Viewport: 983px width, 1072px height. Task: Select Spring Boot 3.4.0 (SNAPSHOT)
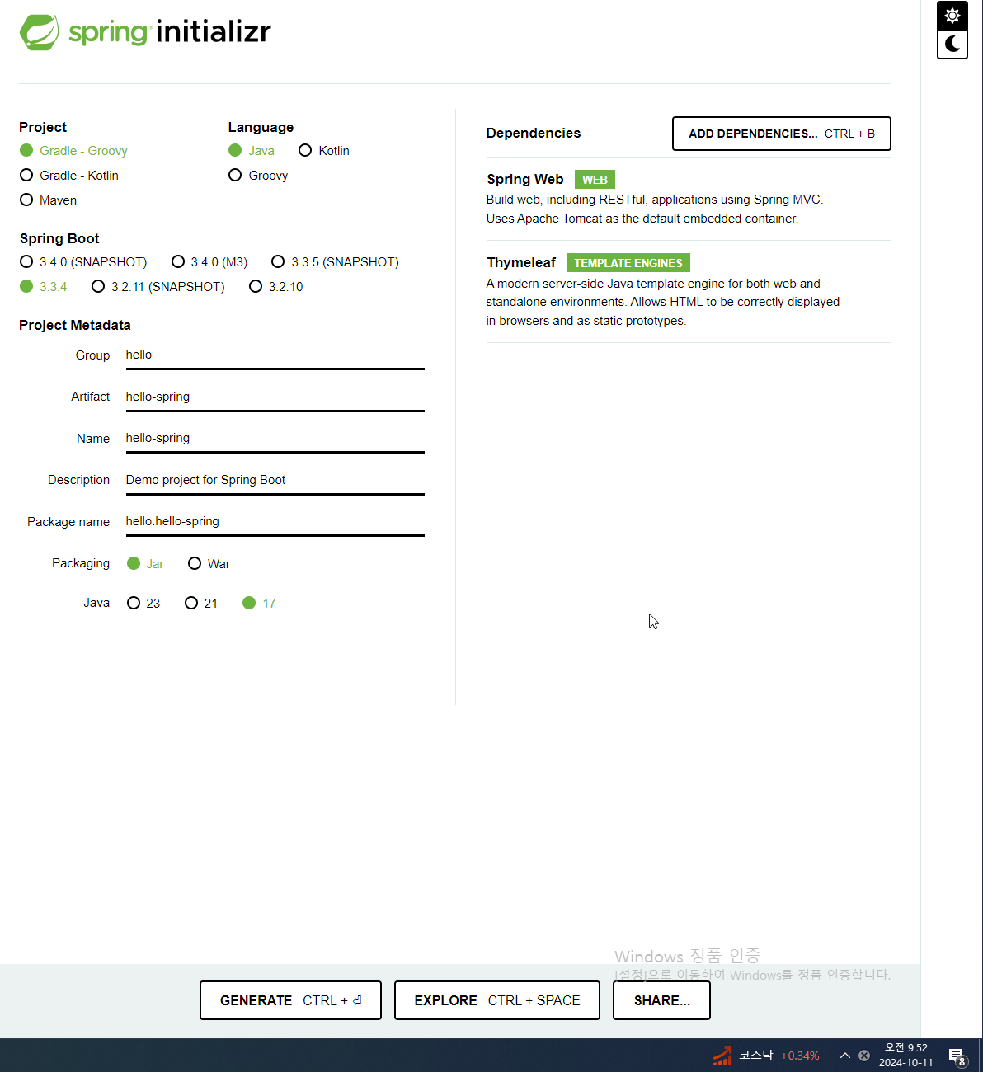click(83, 262)
